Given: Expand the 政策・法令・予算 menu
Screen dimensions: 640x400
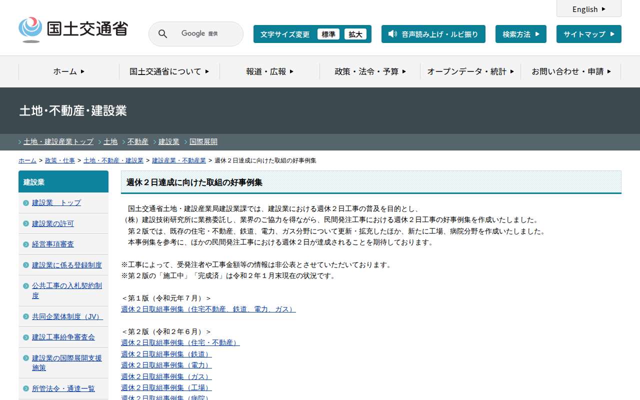Looking at the screenshot, I should click(370, 71).
